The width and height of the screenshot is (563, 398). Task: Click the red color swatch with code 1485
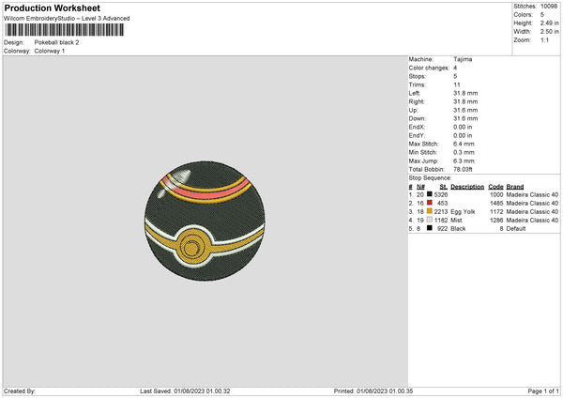[430, 203]
